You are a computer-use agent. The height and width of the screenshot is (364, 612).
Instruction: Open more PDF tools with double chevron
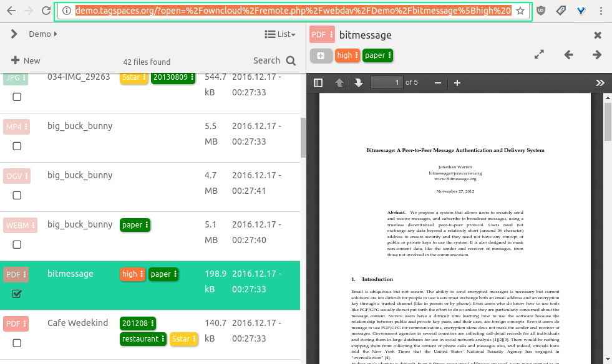click(600, 83)
